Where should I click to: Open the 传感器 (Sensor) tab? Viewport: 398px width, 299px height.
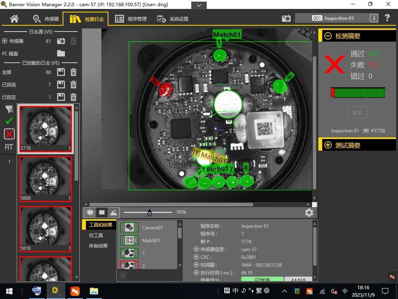46,19
